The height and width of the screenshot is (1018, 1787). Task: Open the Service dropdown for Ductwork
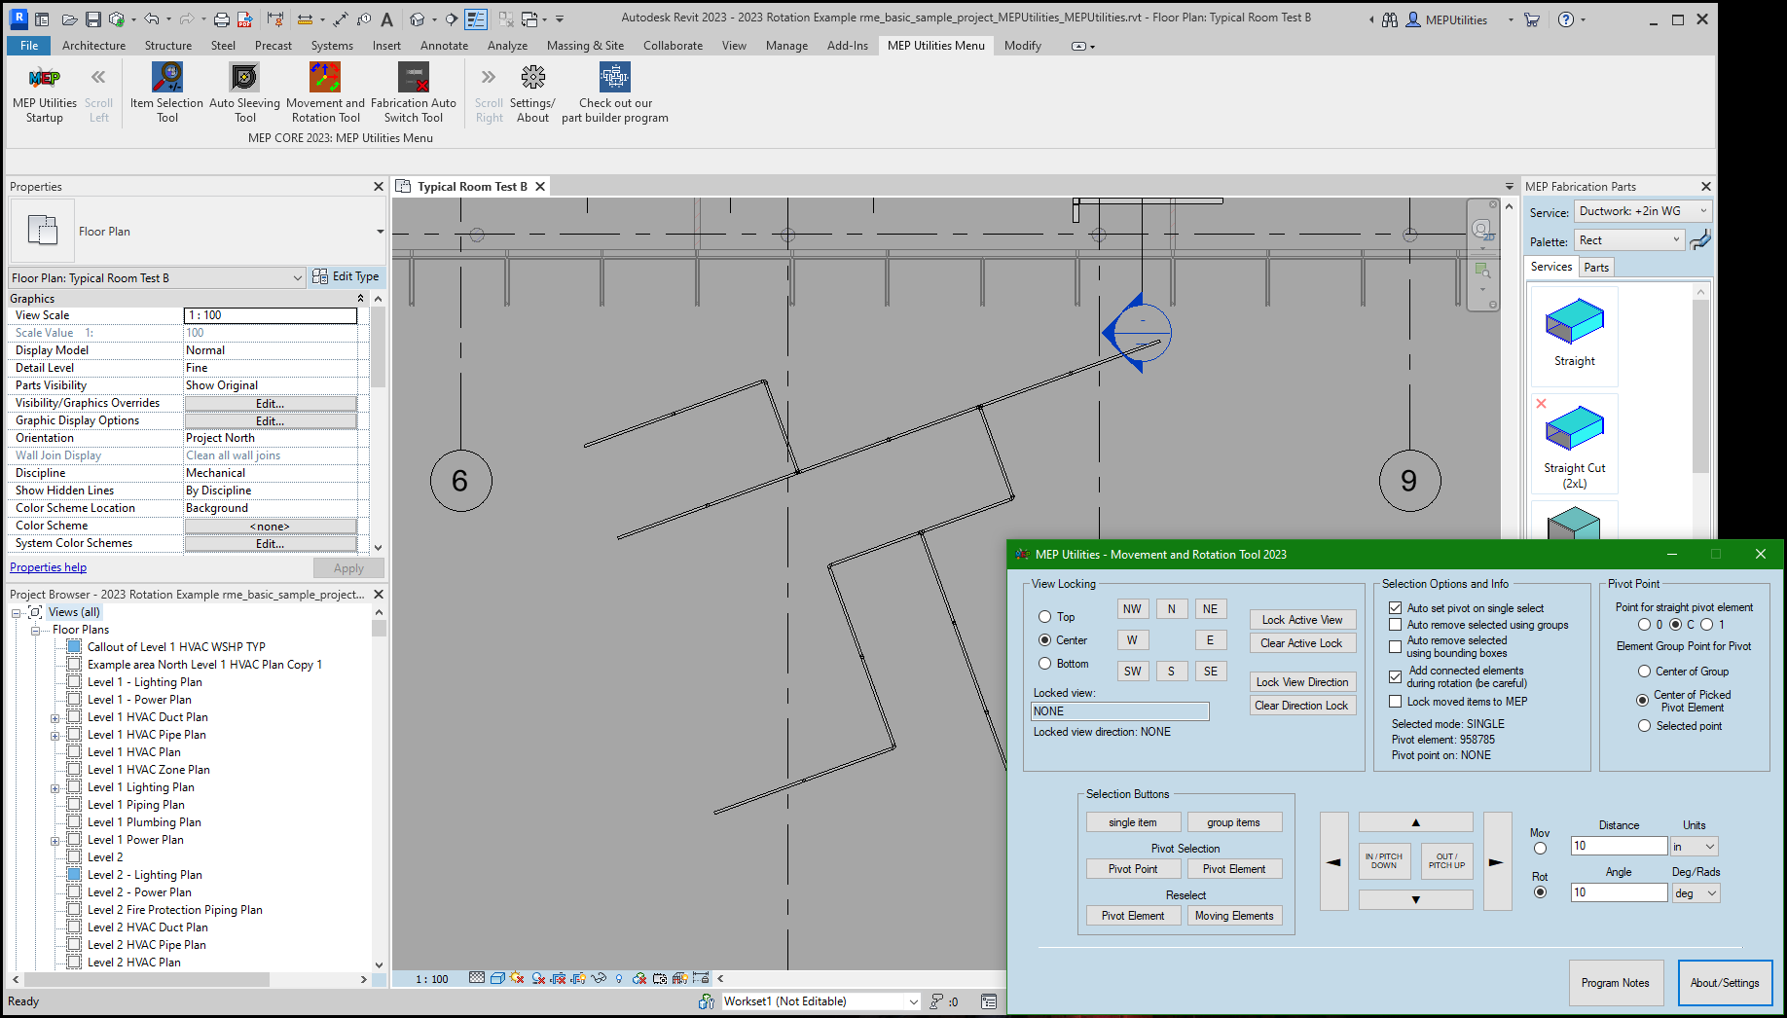tap(1643, 211)
